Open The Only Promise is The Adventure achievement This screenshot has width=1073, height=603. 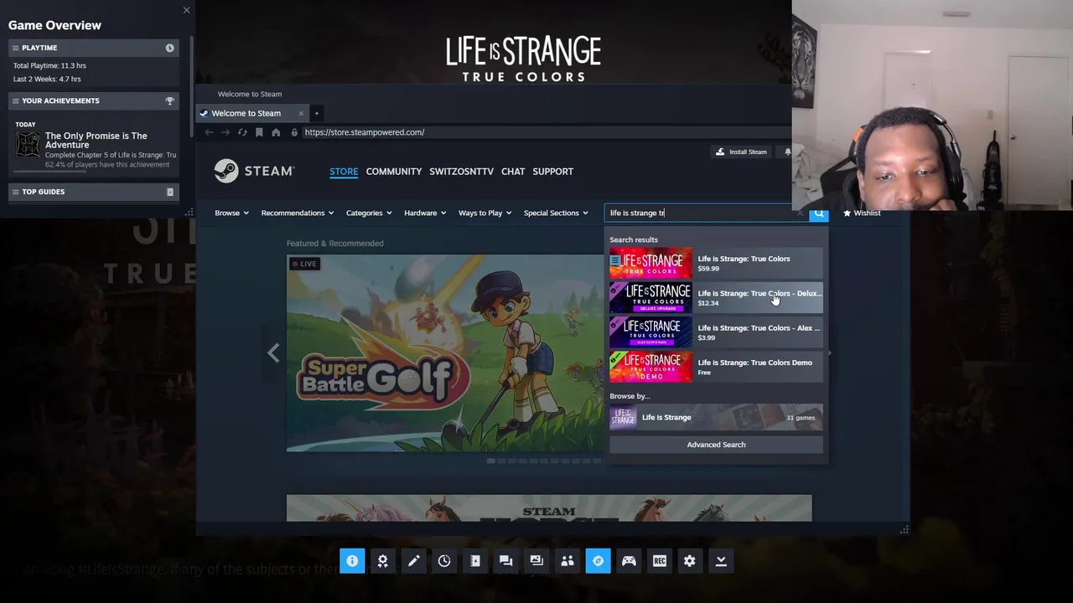click(96, 149)
